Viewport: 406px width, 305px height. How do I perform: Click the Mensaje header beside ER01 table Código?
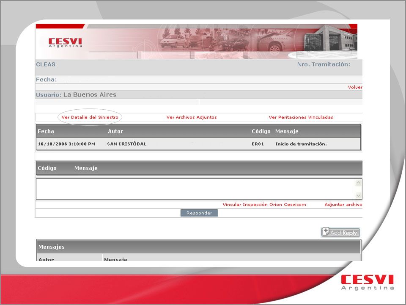[x=287, y=131]
